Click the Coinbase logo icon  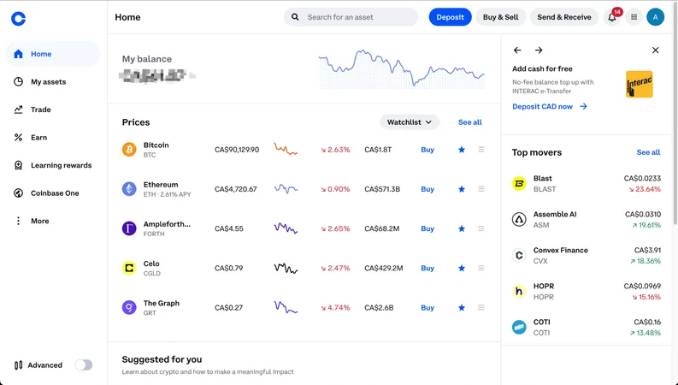click(18, 18)
